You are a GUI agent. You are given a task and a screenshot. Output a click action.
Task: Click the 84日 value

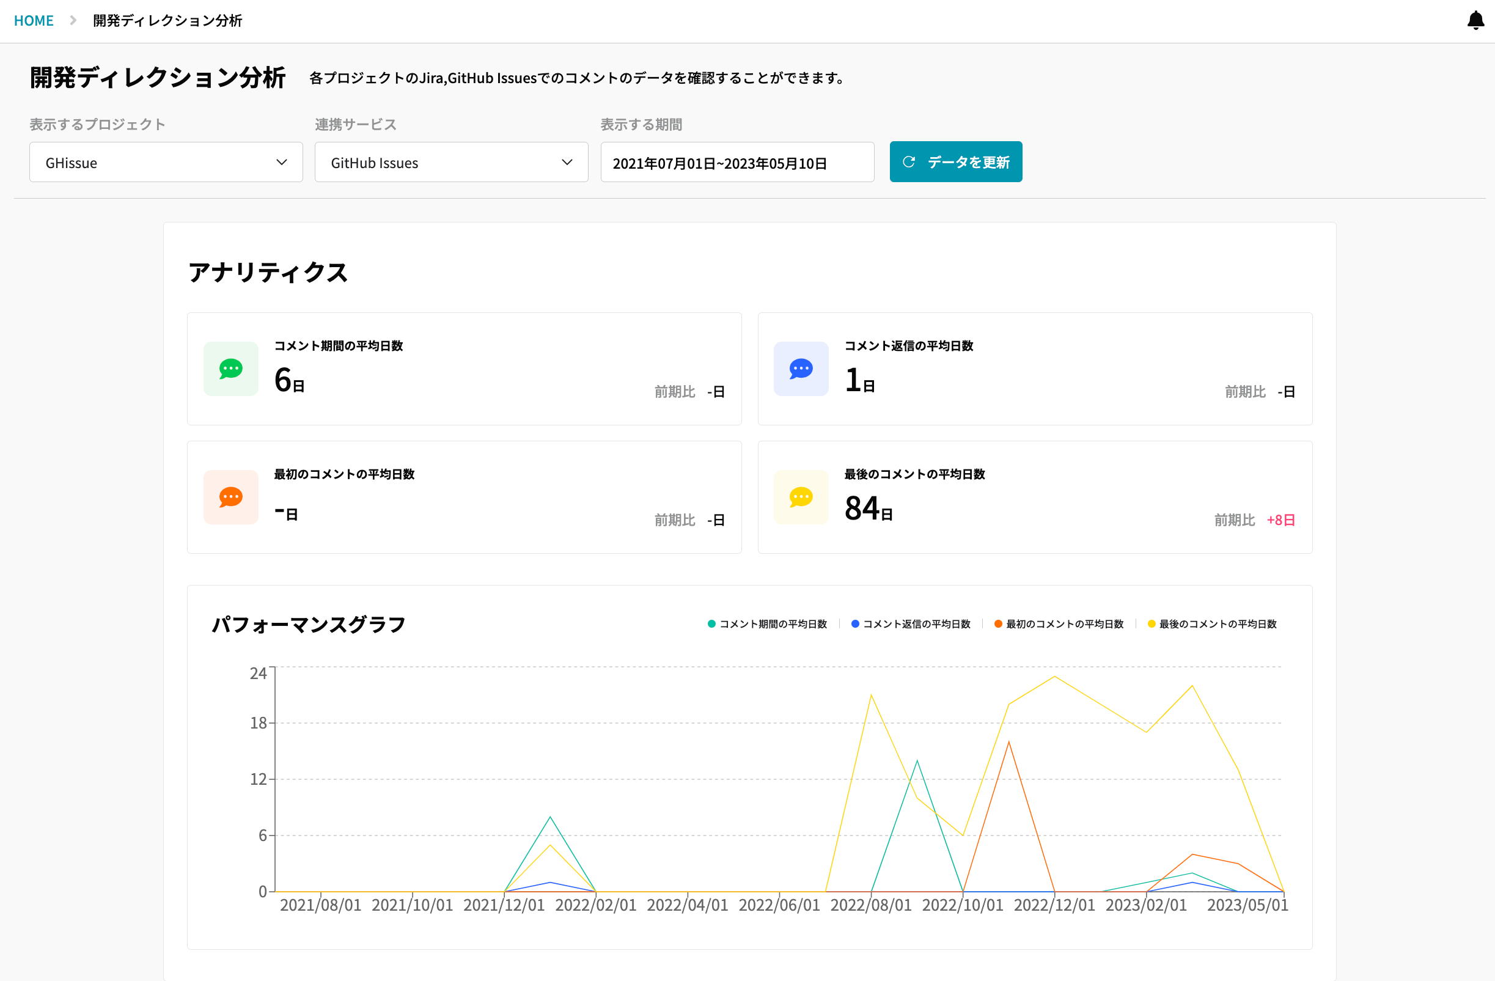pyautogui.click(x=869, y=508)
